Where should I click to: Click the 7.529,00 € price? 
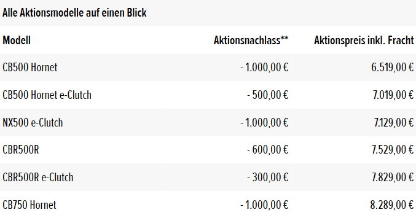[393, 150]
